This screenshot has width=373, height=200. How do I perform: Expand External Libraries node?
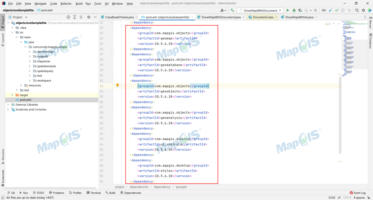click(8, 105)
